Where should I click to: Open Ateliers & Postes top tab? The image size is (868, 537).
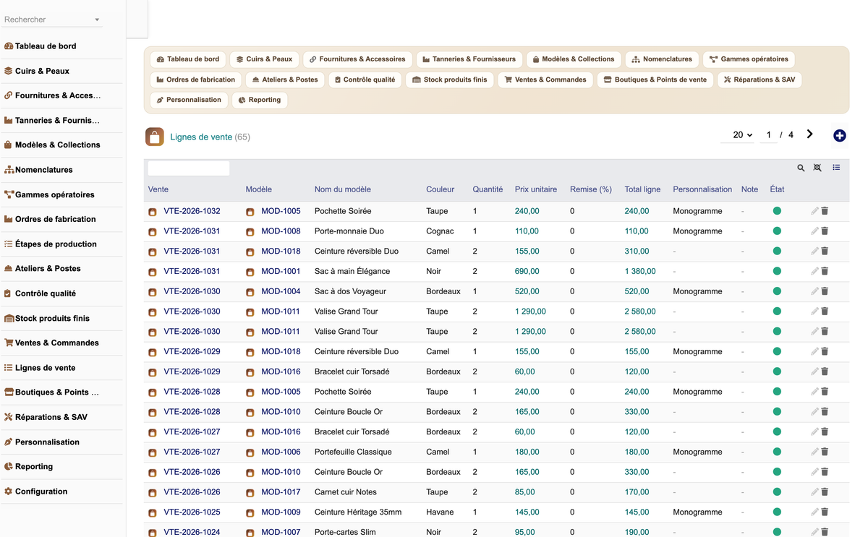pos(285,80)
